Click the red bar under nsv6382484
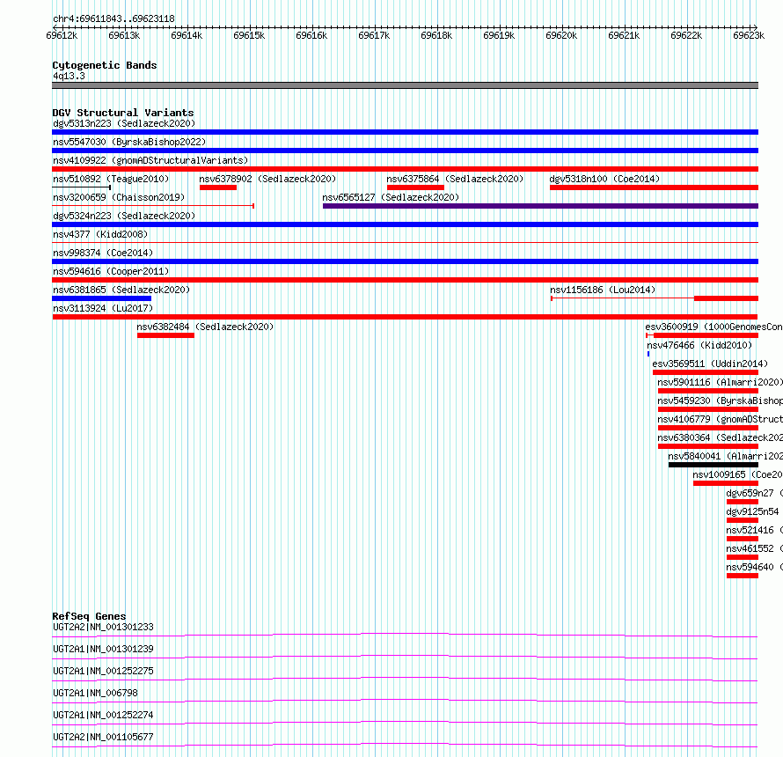Viewport: 783px width, 757px height. (x=165, y=335)
